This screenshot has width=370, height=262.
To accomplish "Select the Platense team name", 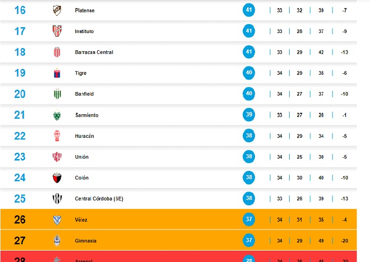I will pos(84,10).
